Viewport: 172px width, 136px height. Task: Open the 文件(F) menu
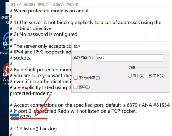16,5
